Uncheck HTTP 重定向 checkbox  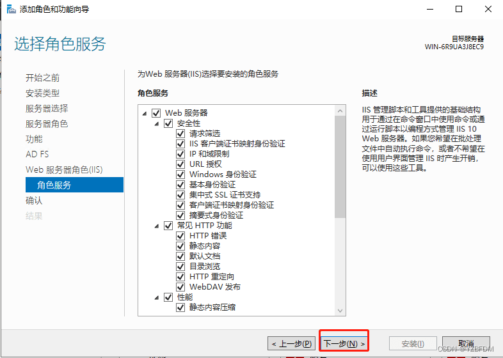pos(180,277)
